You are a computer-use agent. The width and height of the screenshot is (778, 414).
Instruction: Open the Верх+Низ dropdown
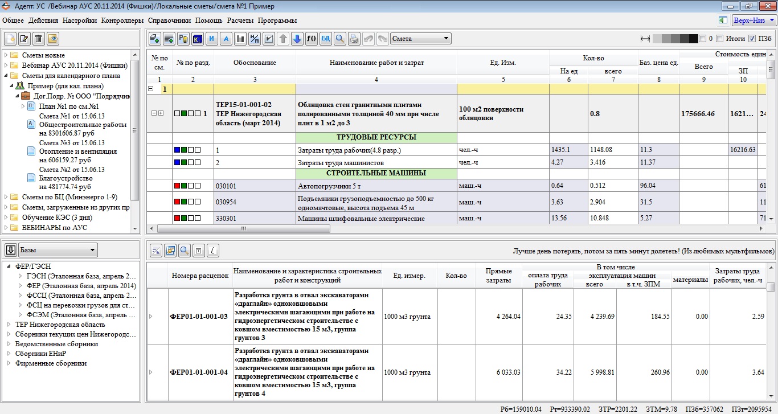754,21
